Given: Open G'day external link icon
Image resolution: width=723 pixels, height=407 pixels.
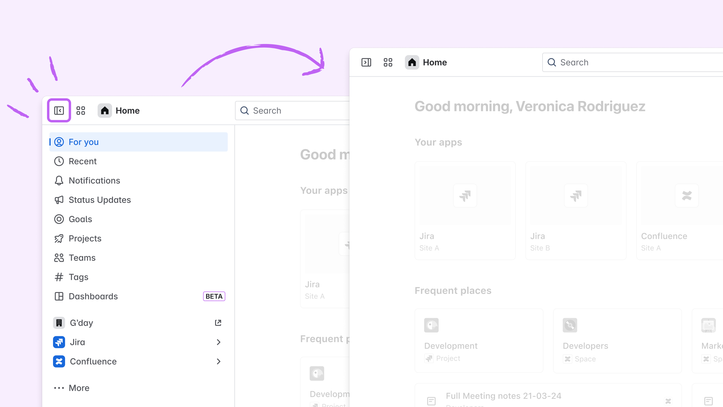Looking at the screenshot, I should pos(218,323).
